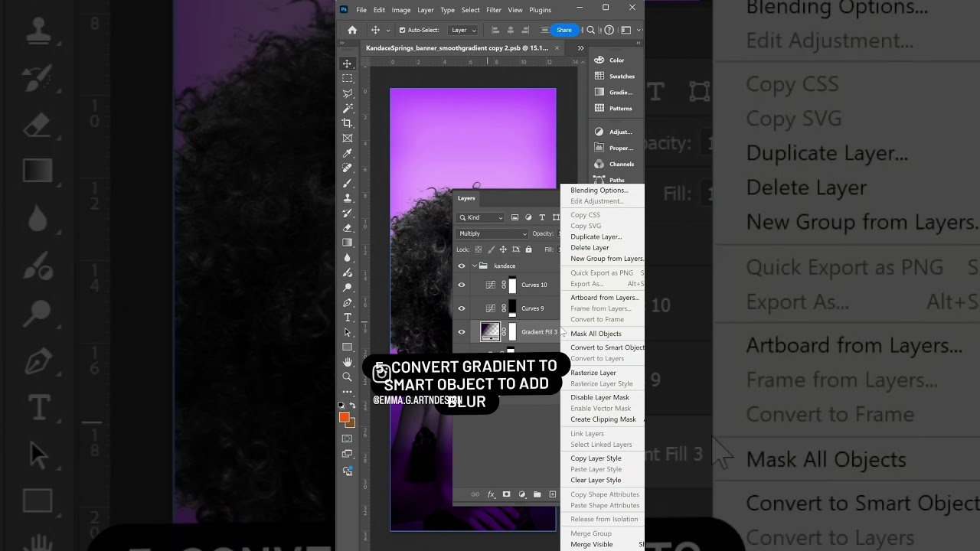This screenshot has height=551, width=980.
Task: Open the Multiply blend mode dropdown
Action: point(492,233)
